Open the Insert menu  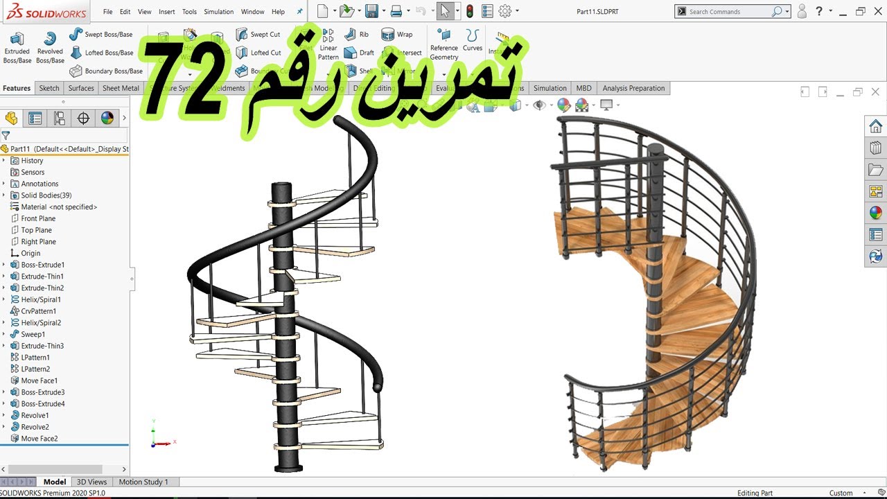pos(166,12)
